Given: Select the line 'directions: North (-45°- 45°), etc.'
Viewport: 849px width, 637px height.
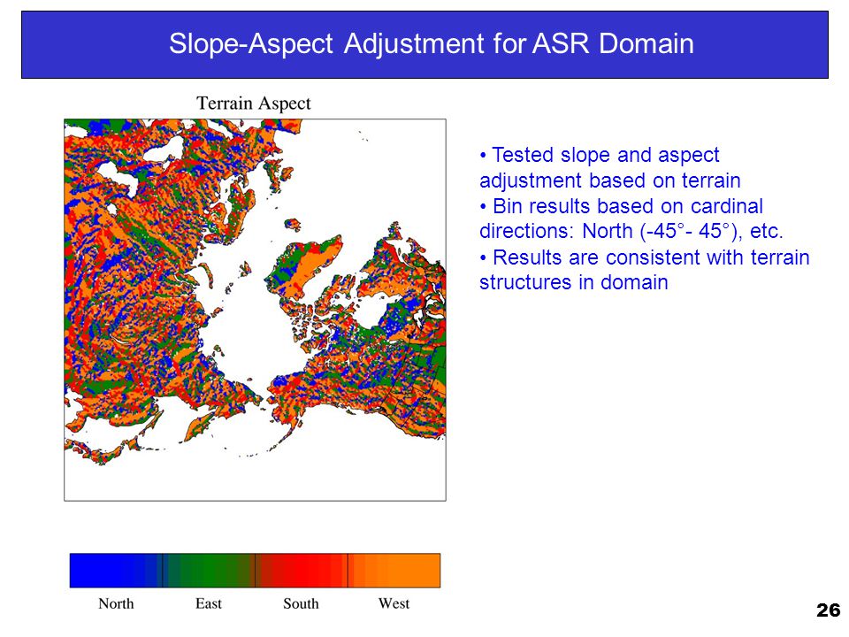Looking at the screenshot, I should coord(631,231).
